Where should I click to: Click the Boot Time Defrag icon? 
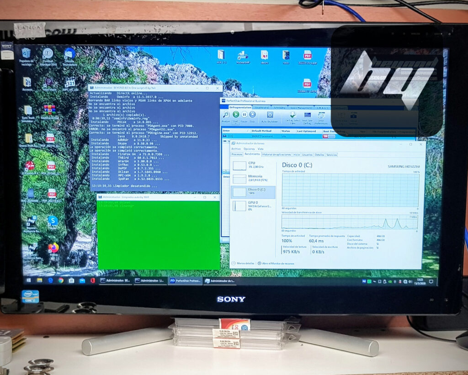pyautogui.click(x=307, y=117)
